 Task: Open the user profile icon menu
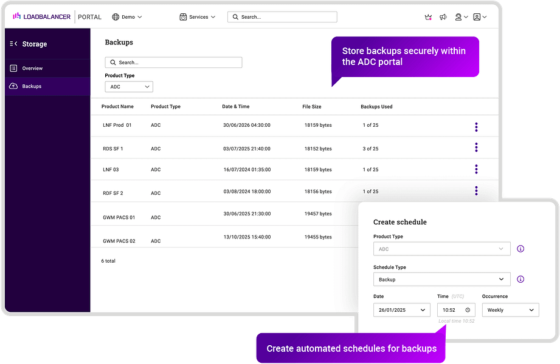pyautogui.click(x=479, y=17)
